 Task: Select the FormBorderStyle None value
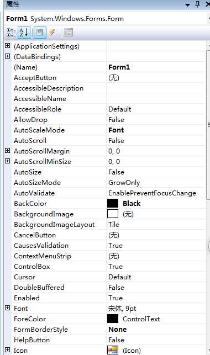[x=117, y=330]
